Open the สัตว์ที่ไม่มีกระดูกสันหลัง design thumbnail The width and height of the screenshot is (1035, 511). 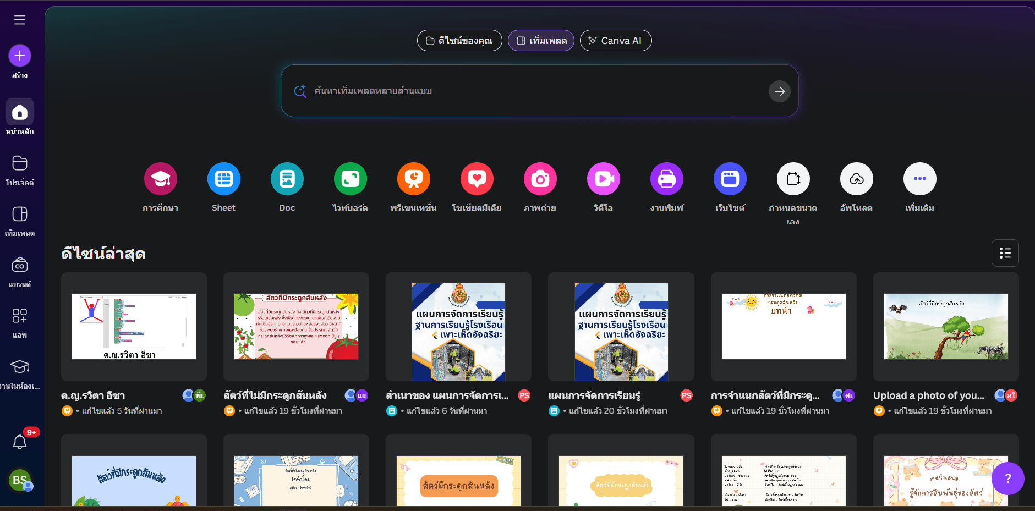(x=296, y=327)
